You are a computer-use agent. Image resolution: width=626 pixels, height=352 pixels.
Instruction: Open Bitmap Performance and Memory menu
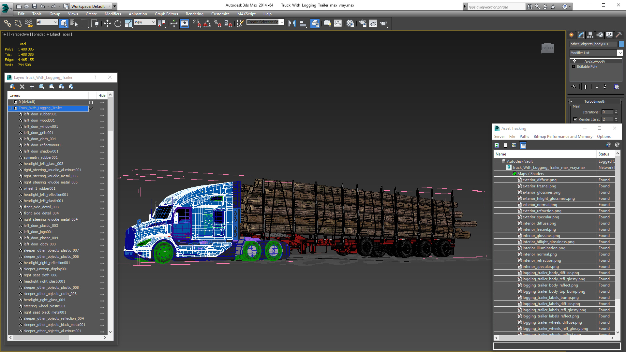click(563, 137)
